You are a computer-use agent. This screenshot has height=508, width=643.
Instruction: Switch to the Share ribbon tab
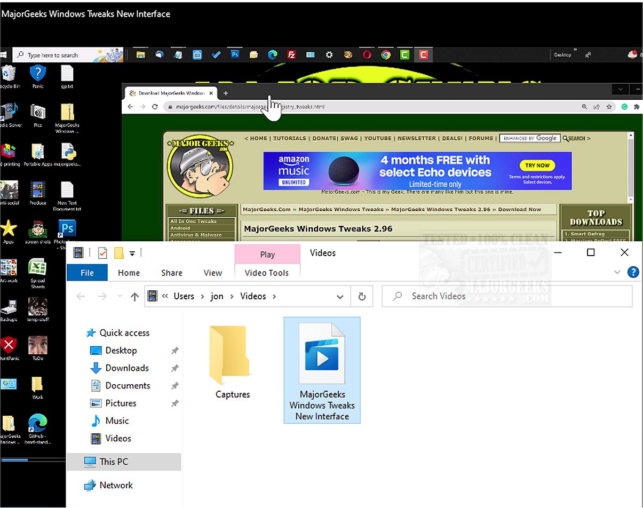click(x=172, y=273)
